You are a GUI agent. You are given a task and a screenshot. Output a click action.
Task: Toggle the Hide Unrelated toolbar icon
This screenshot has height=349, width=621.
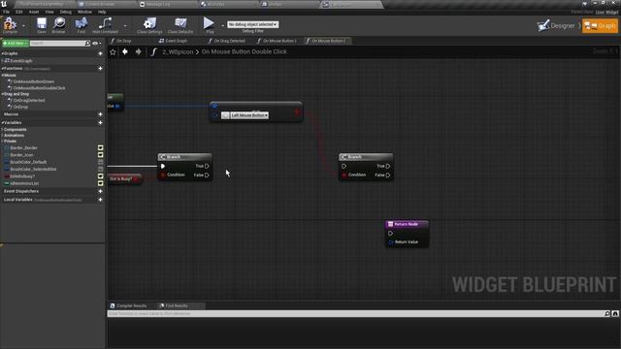pyautogui.click(x=105, y=24)
